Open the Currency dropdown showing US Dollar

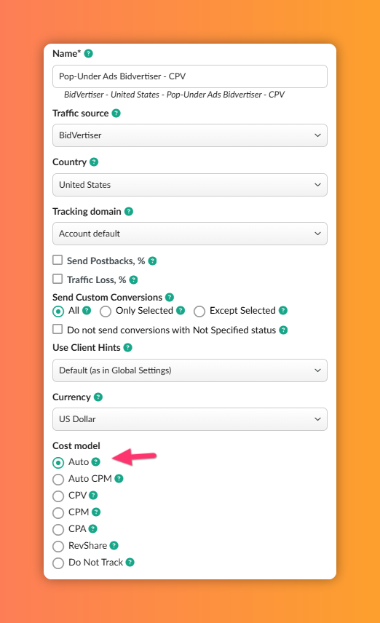pyautogui.click(x=190, y=419)
